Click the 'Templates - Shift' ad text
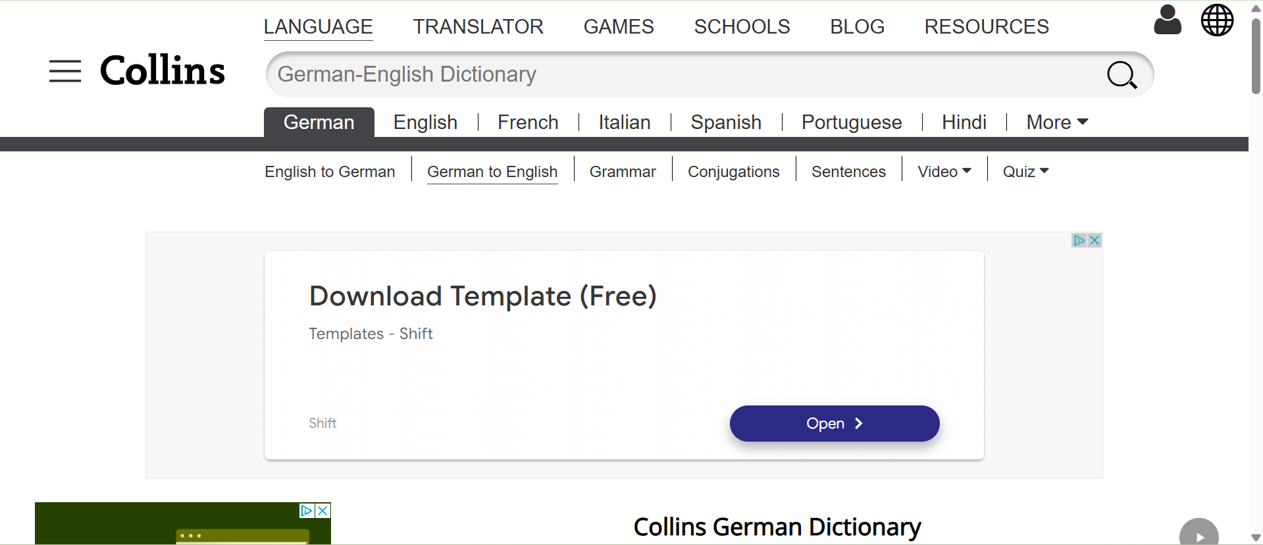Viewport: 1263px width, 545px height. pyautogui.click(x=371, y=334)
